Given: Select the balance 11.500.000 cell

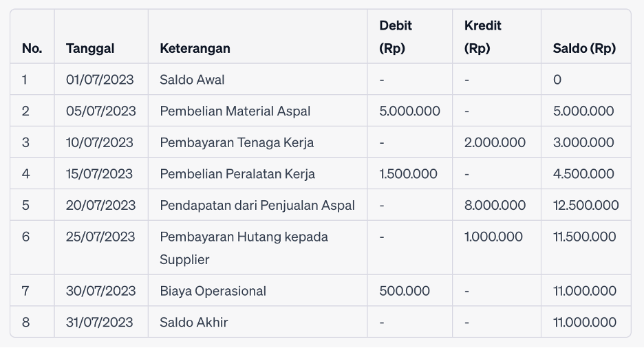Looking at the screenshot, I should [x=584, y=237].
